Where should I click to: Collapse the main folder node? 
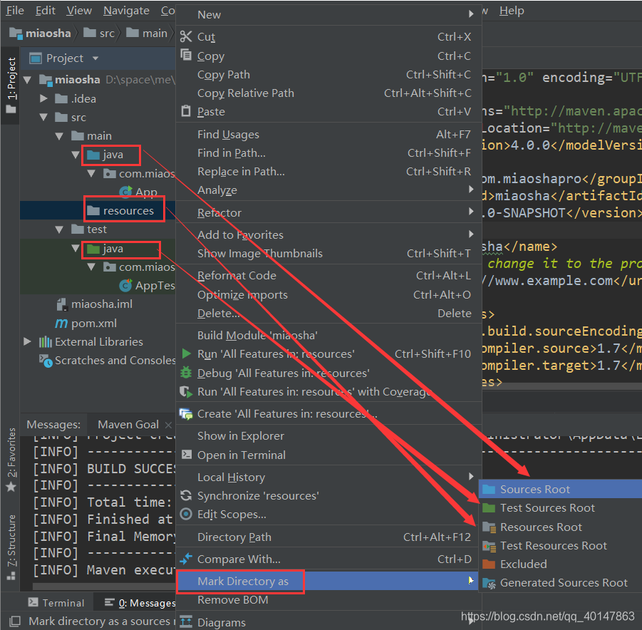[59, 135]
